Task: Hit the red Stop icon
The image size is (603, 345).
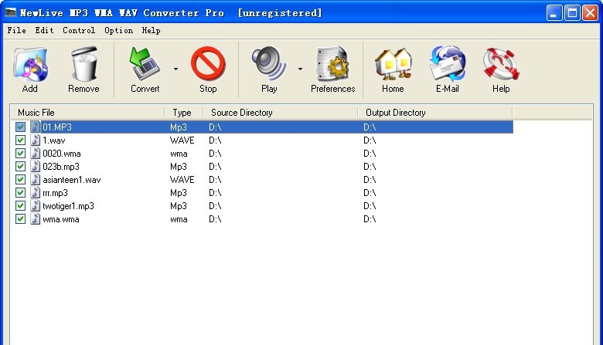Action: [208, 69]
